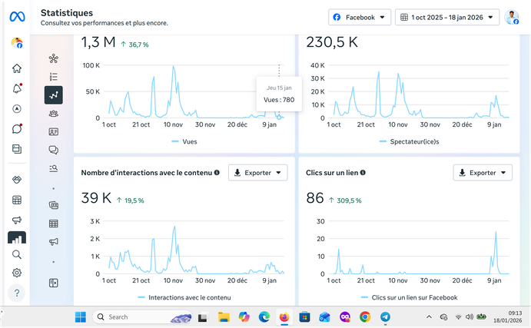Expand Exporter dropdown for link clicks
The image size is (531, 328).
483,173
